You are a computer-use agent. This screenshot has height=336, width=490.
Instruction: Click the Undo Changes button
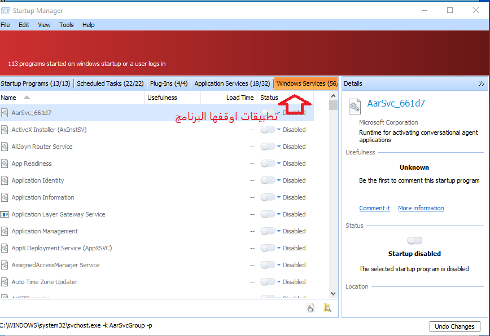454,326
